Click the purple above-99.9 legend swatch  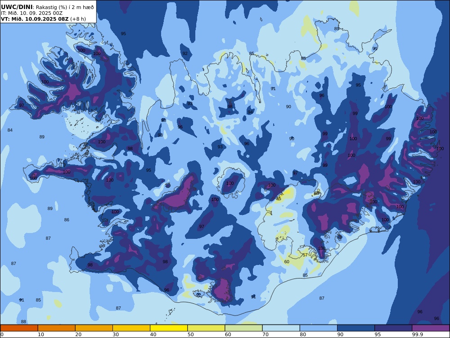tap(431, 328)
